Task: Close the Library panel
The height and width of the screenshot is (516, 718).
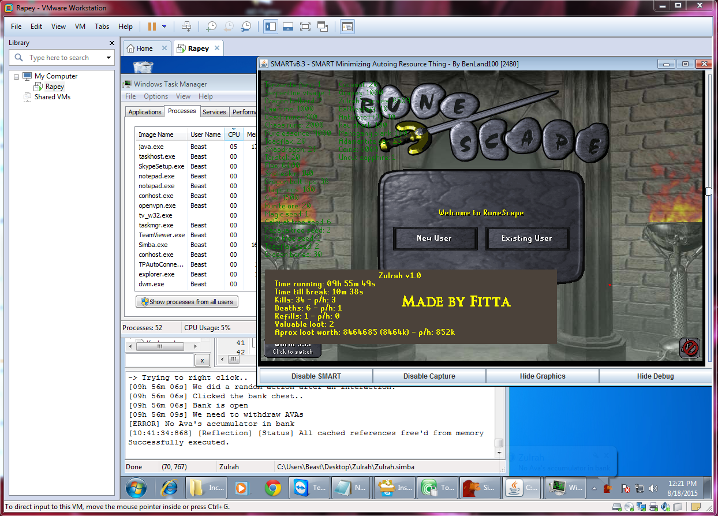Action: click(x=112, y=43)
